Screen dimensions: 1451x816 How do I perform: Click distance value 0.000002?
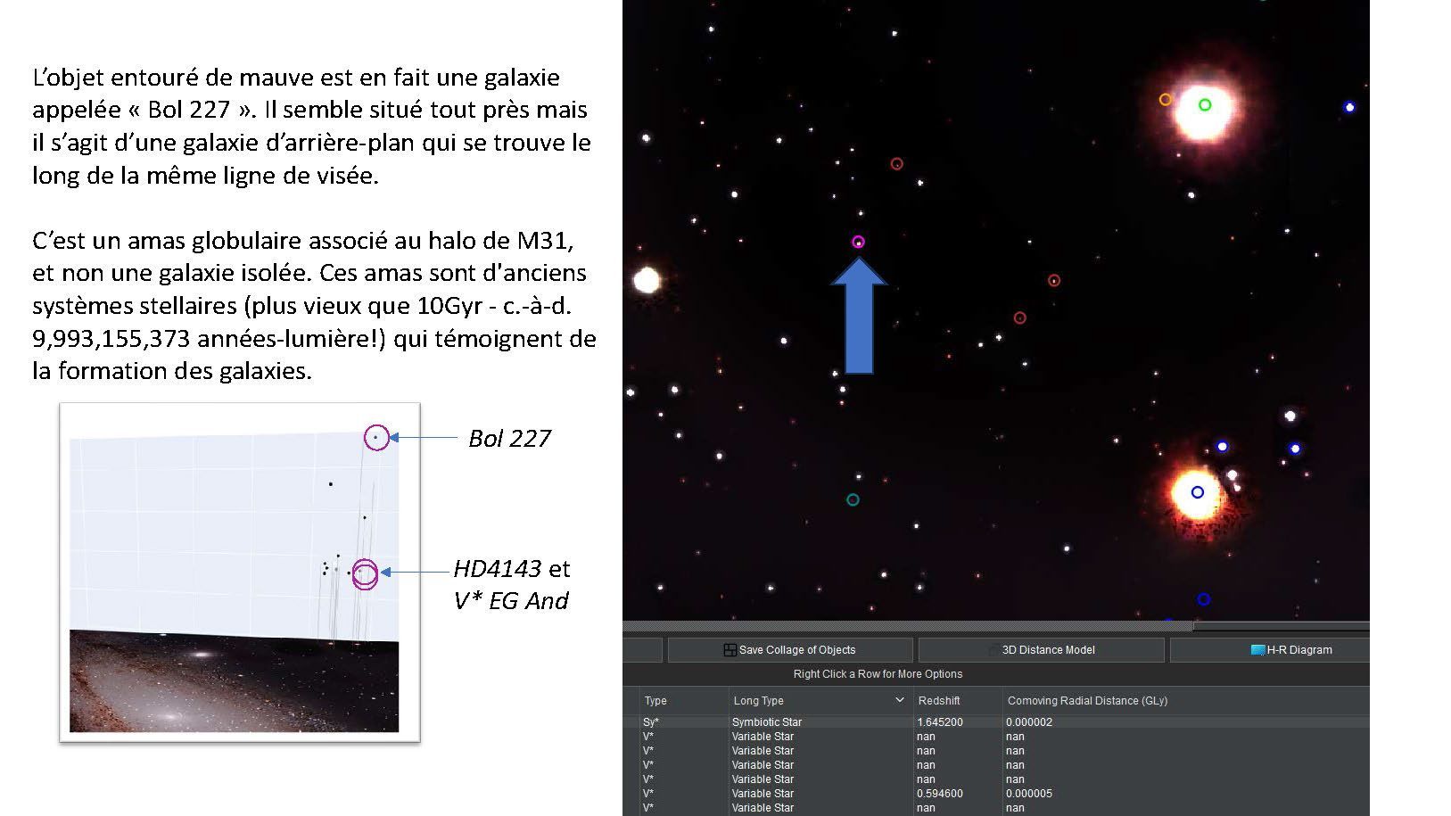[x=1029, y=722]
